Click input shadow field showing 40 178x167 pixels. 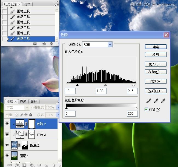click(x=70, y=91)
